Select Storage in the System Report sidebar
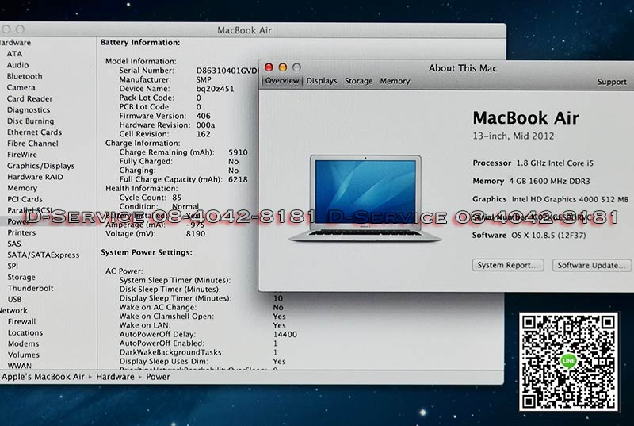 21,277
